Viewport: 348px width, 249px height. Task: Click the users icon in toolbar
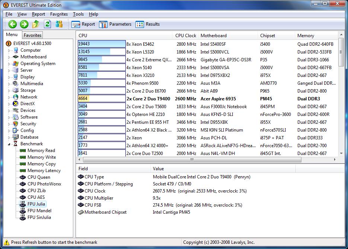[59, 24]
